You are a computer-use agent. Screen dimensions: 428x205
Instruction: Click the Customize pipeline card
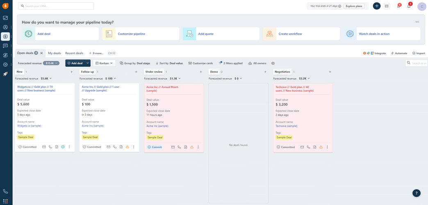pos(141,34)
